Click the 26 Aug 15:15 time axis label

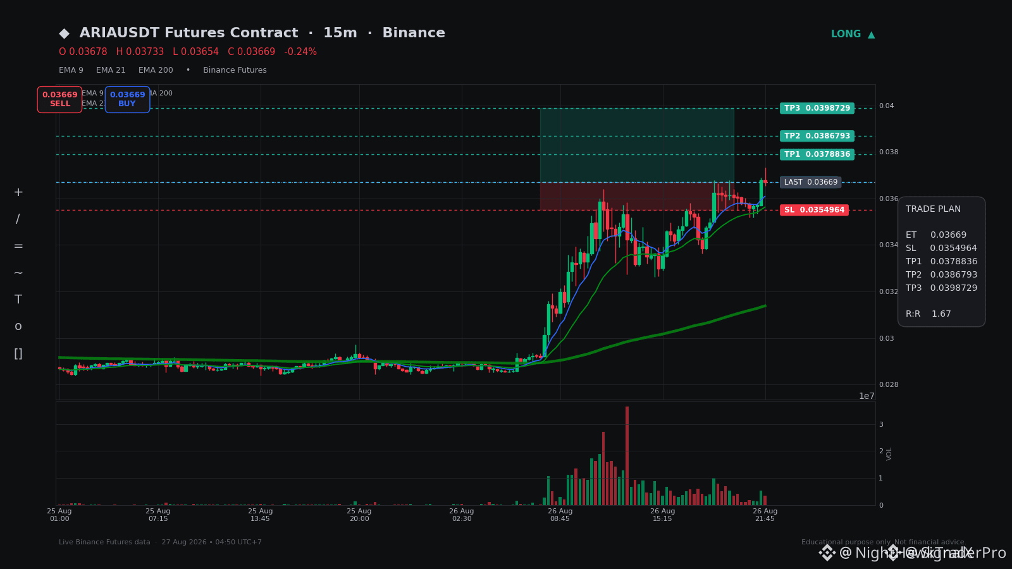663,515
